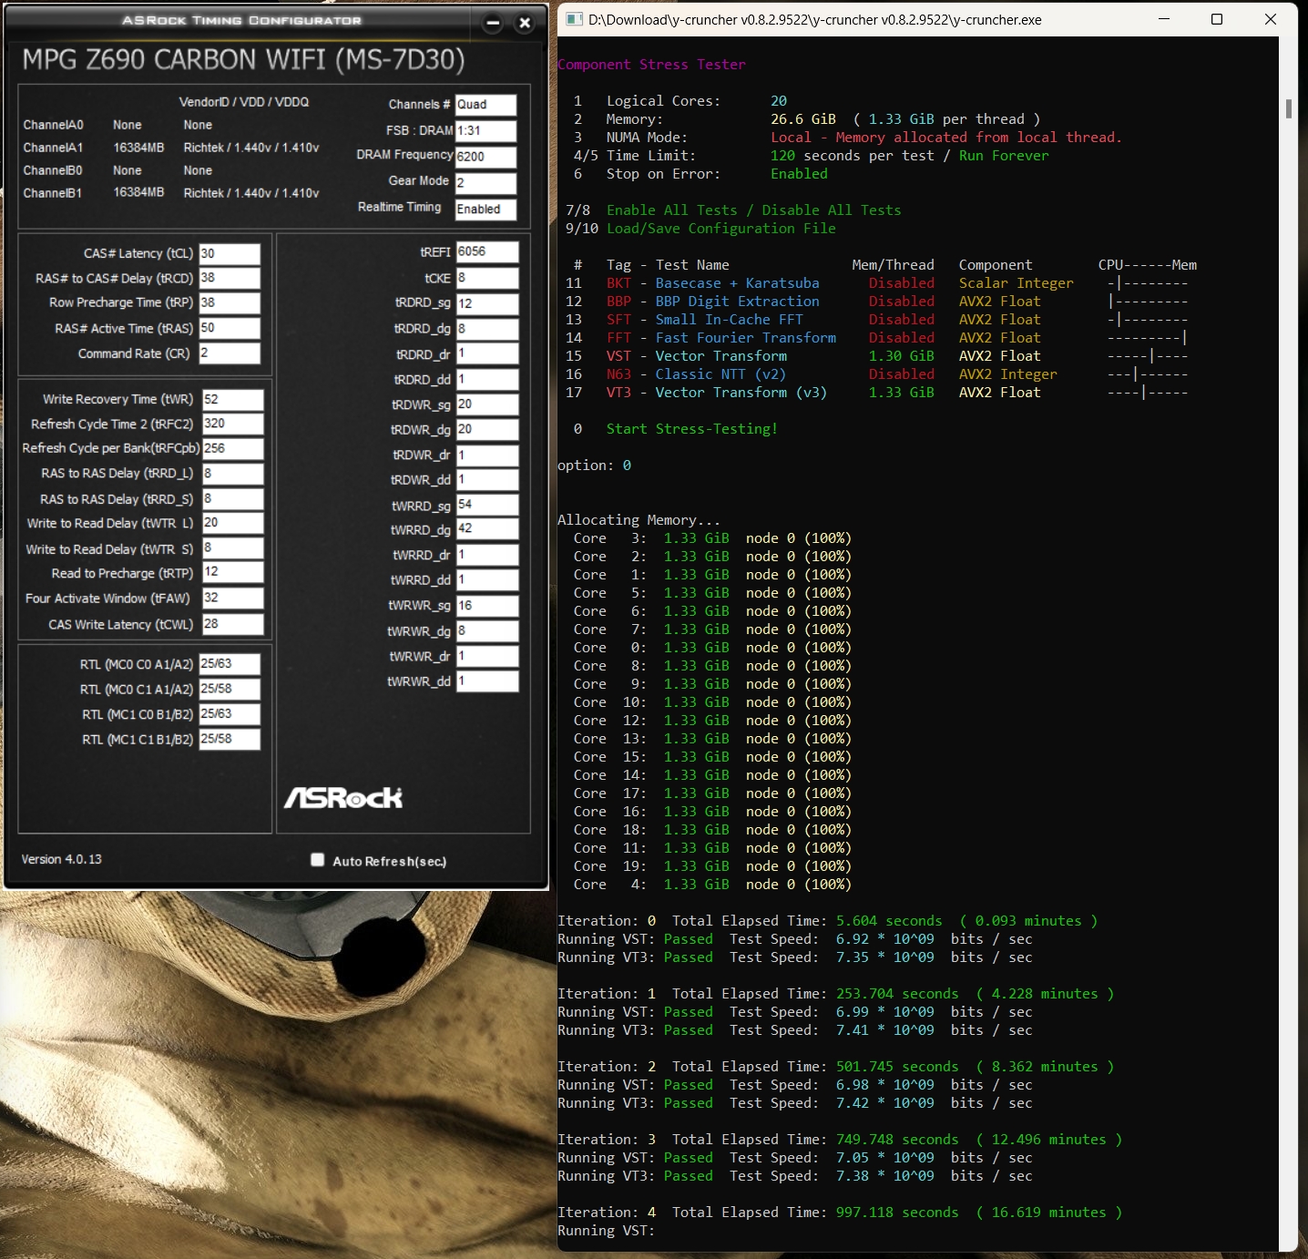The width and height of the screenshot is (1308, 1259).
Task: Click the ASRock logo
Action: (x=343, y=798)
